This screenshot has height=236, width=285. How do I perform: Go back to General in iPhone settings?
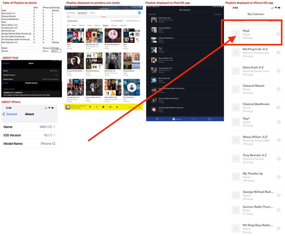tap(10, 114)
